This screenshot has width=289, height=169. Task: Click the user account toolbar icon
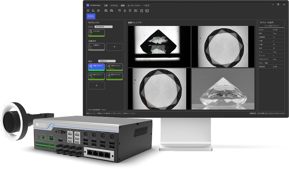tap(125, 11)
